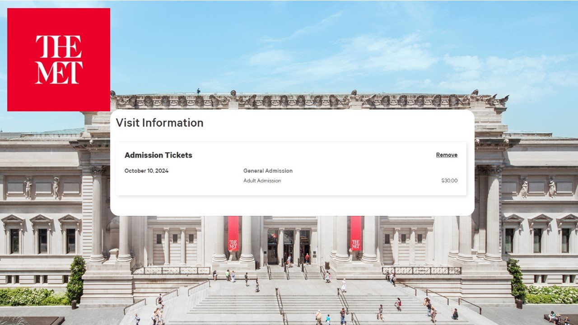Click the Adult Admission line item
The height and width of the screenshot is (325, 578).
[x=262, y=181]
